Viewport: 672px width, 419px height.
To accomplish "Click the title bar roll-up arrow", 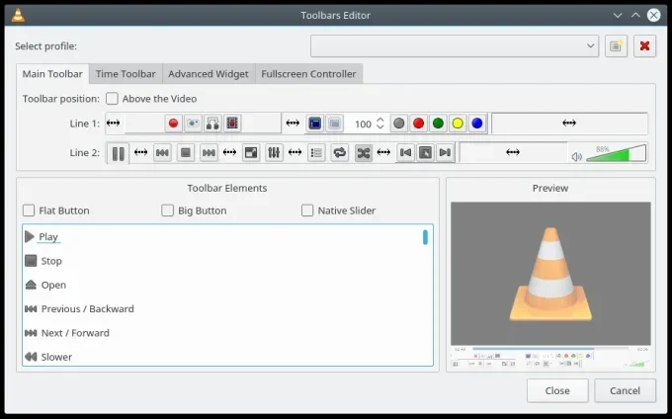I will click(x=635, y=15).
